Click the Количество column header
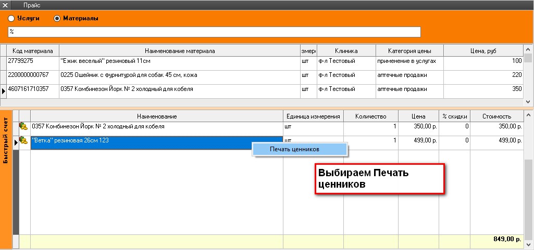The height and width of the screenshot is (250, 534). (x=371, y=116)
